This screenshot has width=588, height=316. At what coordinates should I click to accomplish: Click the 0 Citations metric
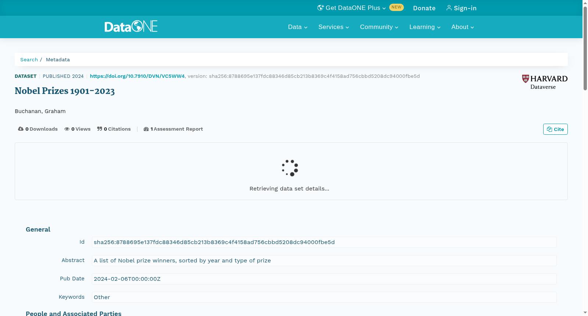point(114,129)
